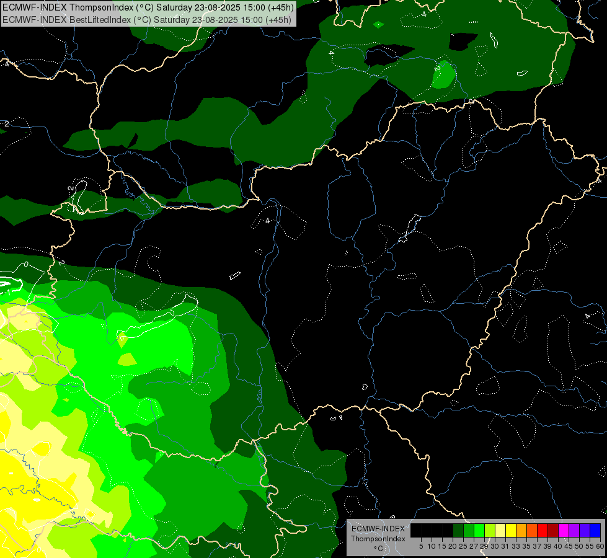
Task: Select the medium green 25-27 legend swatch
Action: pyautogui.click(x=469, y=530)
